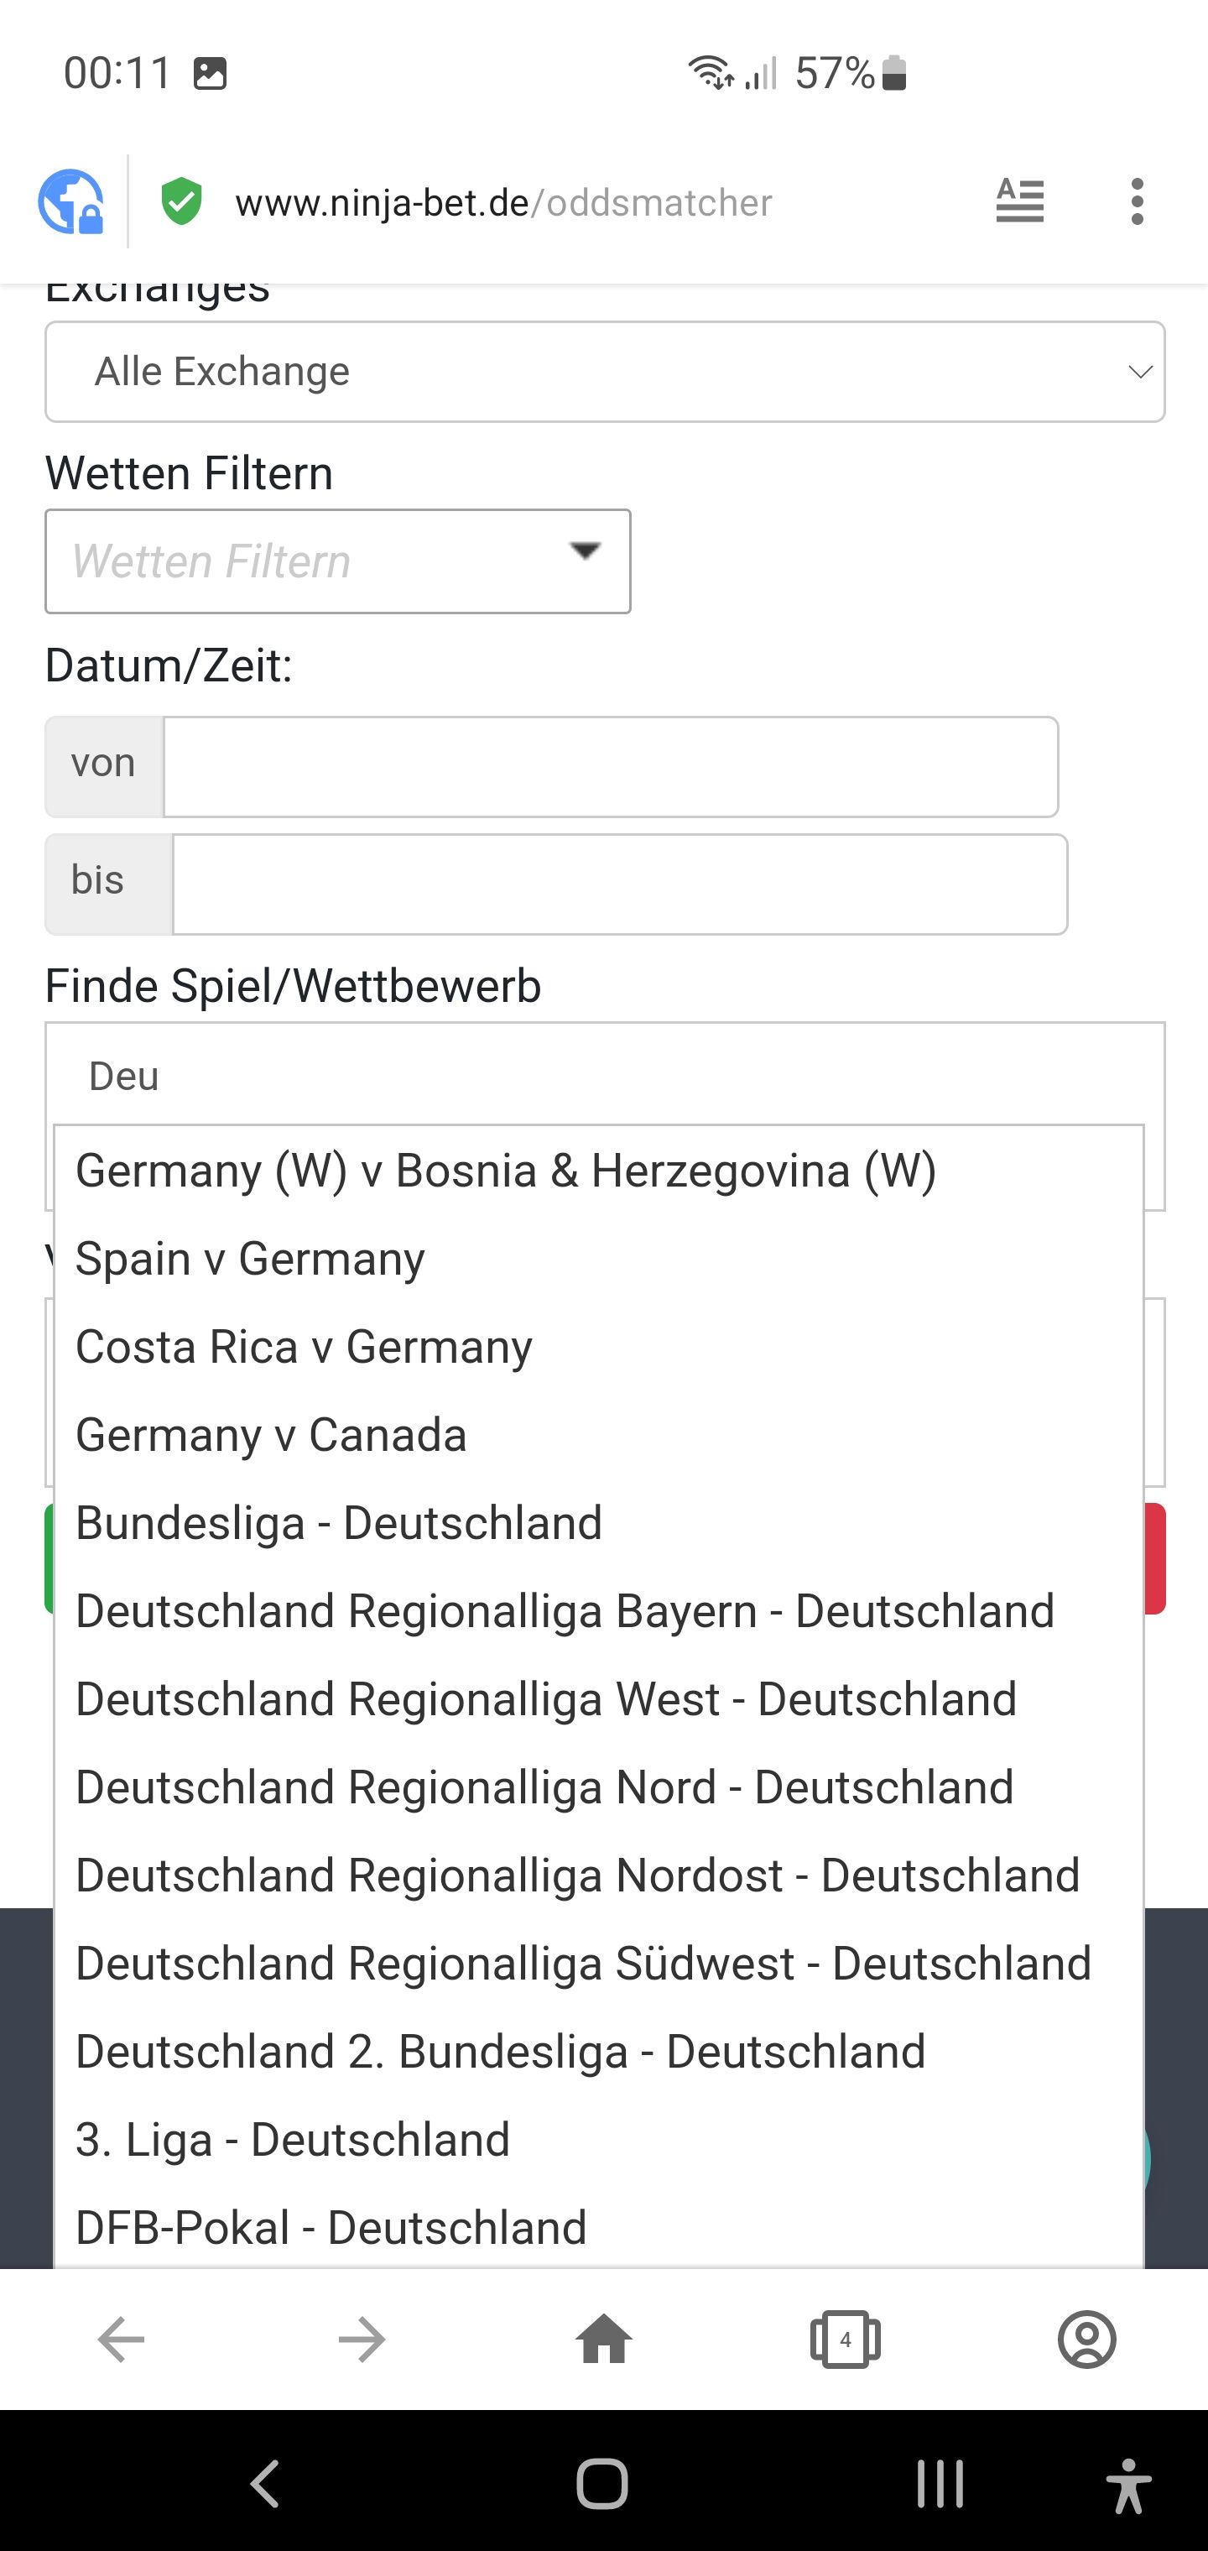Viewport: 1208px width, 2551px height.
Task: Go back with browser back arrow
Action: [121, 2340]
